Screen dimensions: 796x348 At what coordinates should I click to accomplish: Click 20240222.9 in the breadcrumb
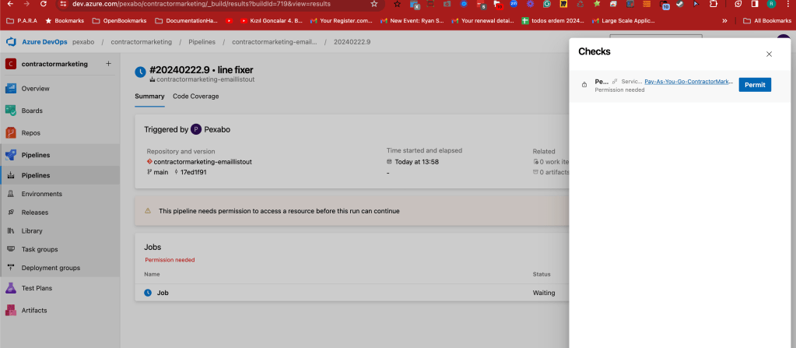[352, 42]
